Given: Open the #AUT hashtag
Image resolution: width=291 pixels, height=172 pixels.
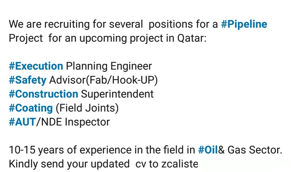Looking at the screenshot, I should (x=22, y=122).
